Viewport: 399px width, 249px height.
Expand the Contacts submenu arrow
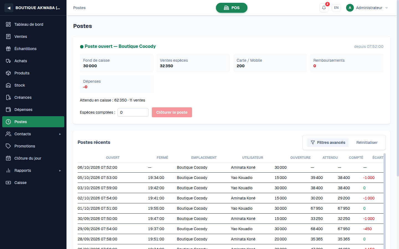click(x=60, y=134)
